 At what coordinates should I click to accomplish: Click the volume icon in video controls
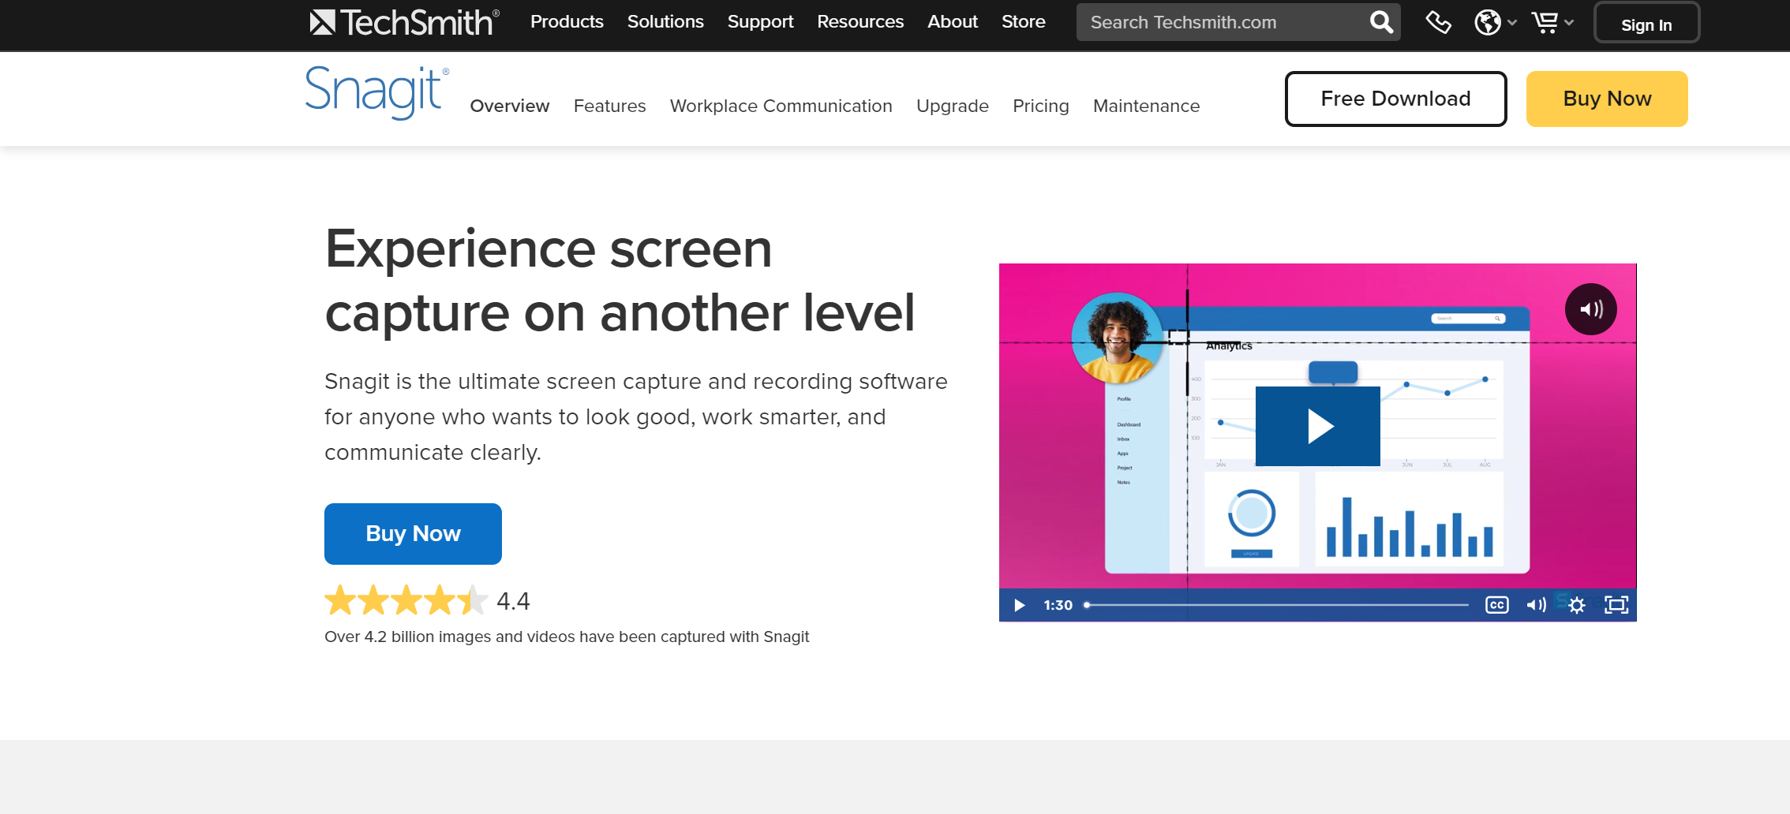coord(1536,605)
